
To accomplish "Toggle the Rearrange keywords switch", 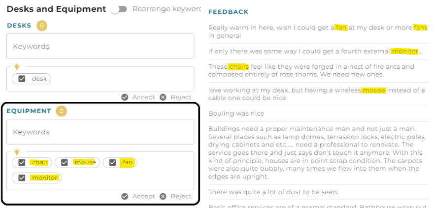I will [119, 9].
